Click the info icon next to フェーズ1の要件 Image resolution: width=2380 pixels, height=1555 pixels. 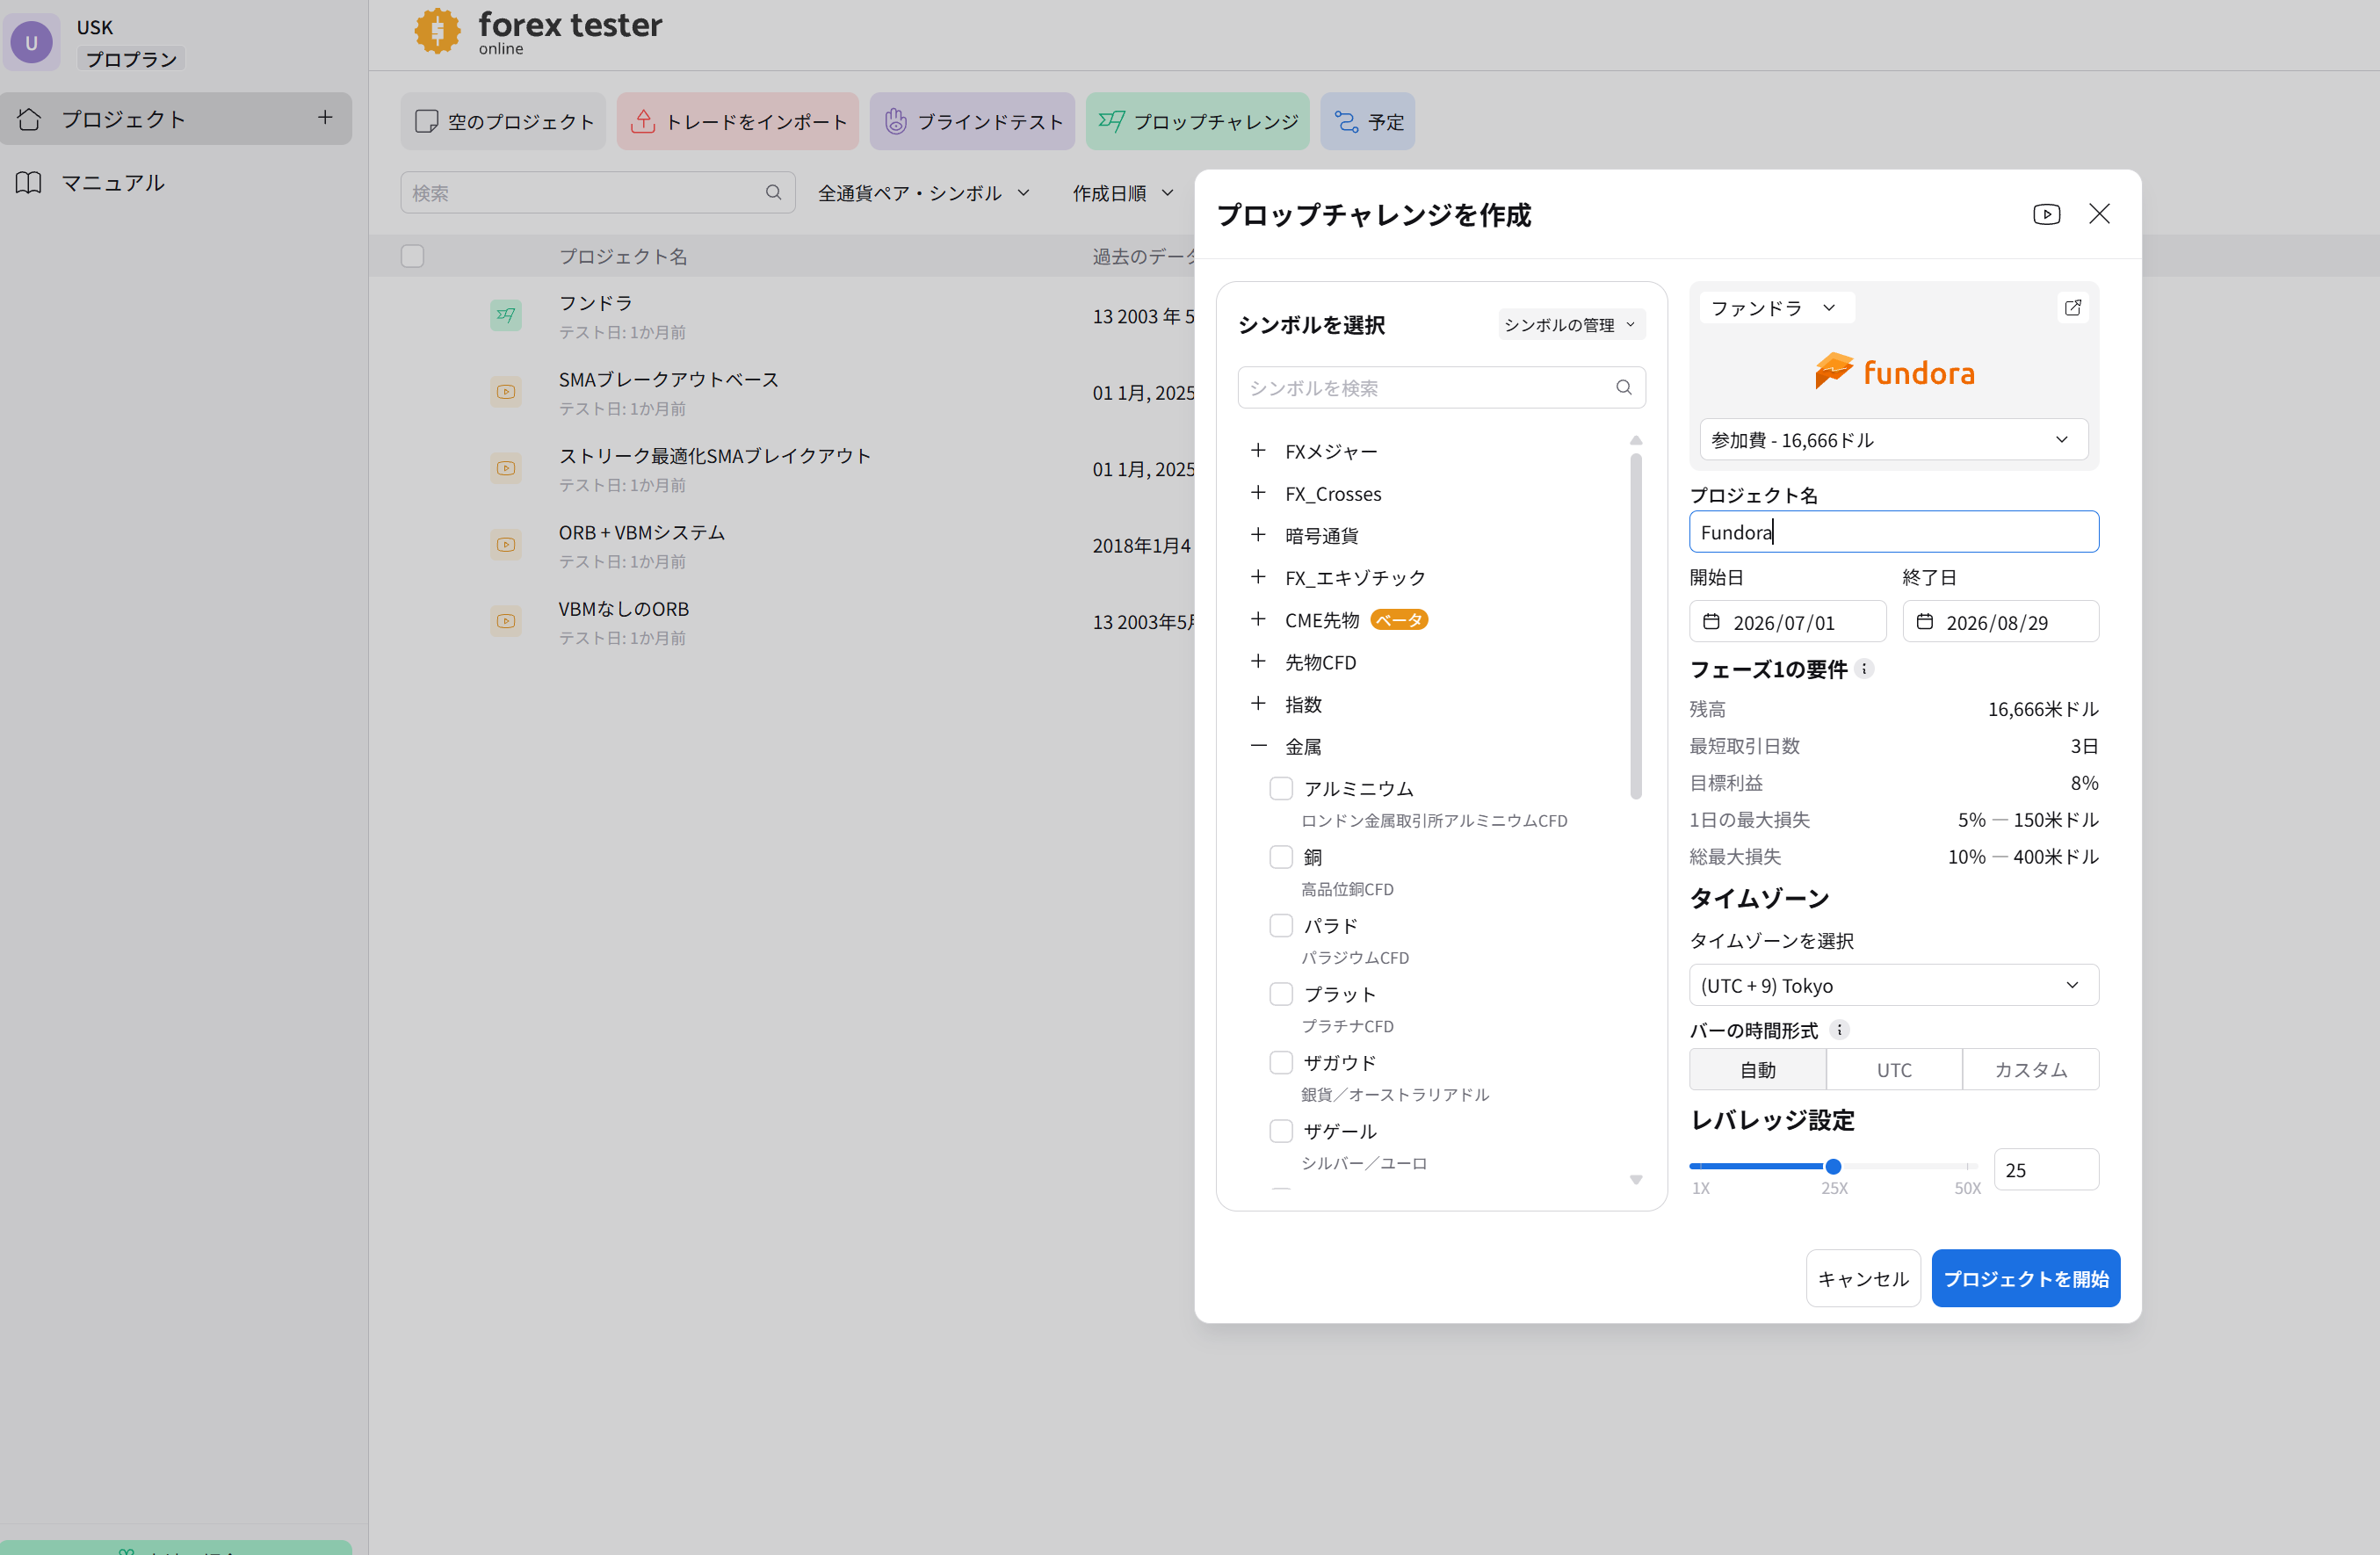tap(1864, 669)
